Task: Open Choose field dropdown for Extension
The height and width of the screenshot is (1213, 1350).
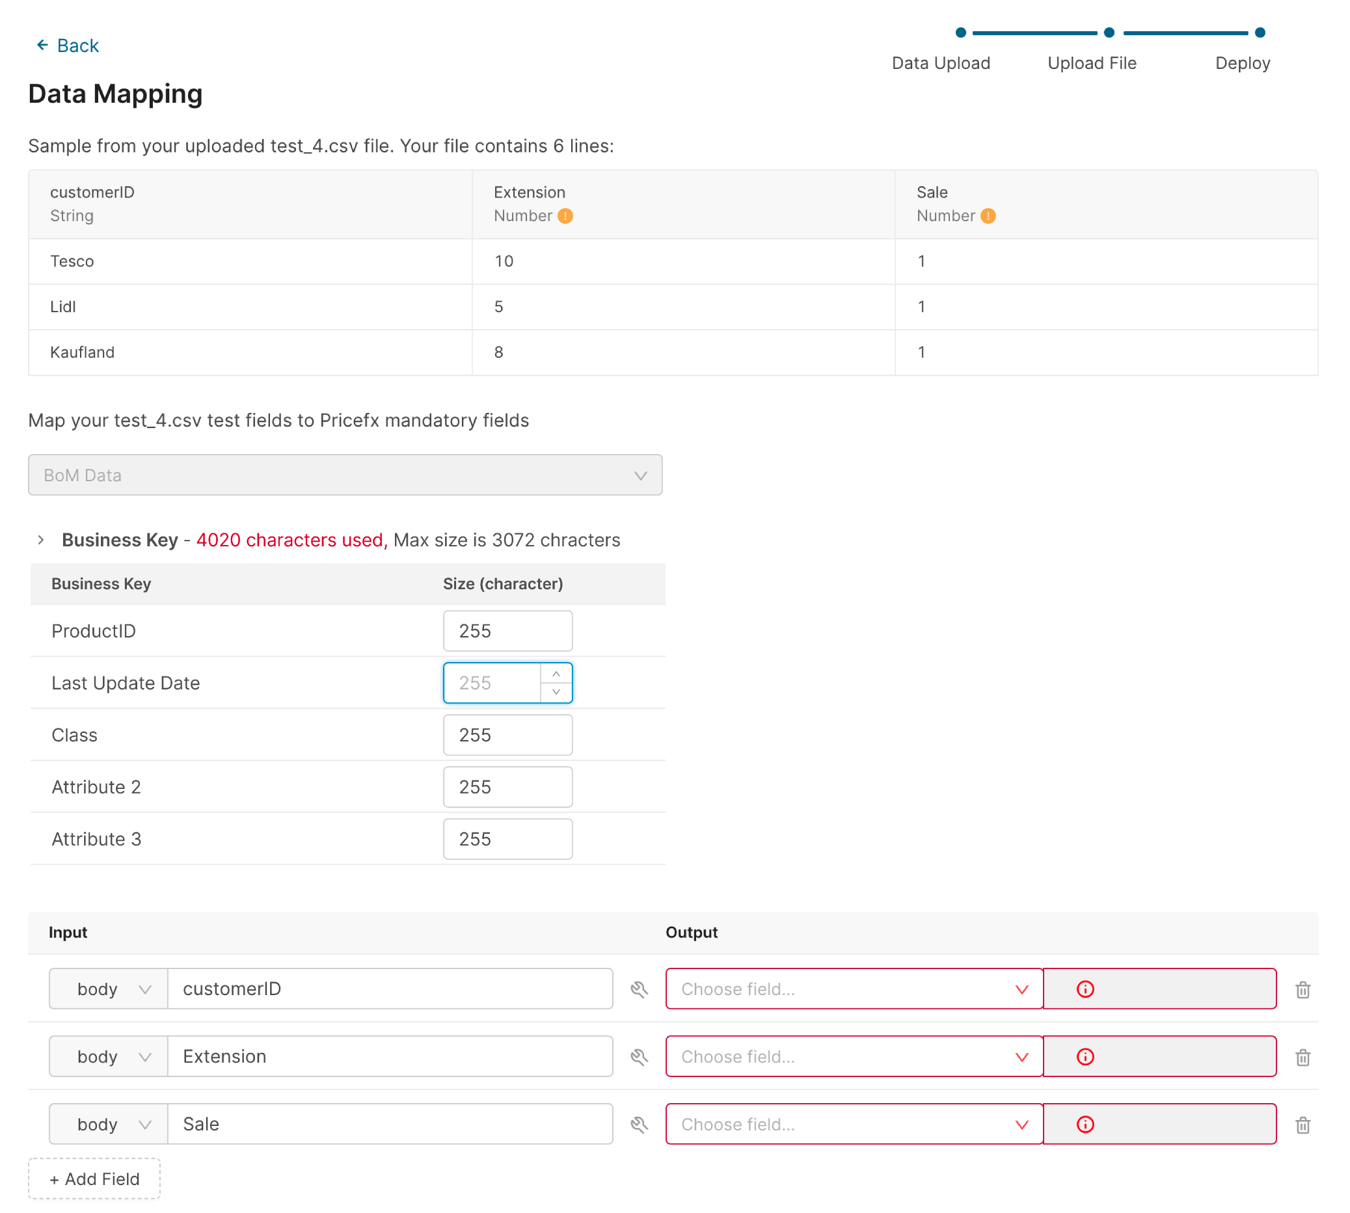Action: [854, 1057]
